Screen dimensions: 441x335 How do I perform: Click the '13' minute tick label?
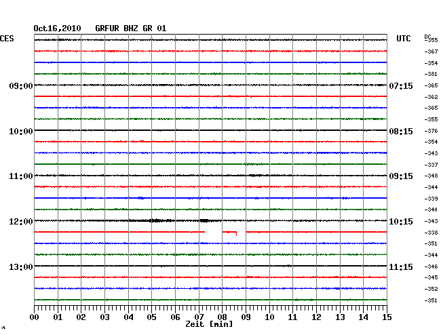pos(340,317)
